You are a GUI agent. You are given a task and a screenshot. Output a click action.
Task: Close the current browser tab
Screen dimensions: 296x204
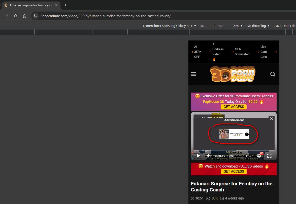[56, 5]
